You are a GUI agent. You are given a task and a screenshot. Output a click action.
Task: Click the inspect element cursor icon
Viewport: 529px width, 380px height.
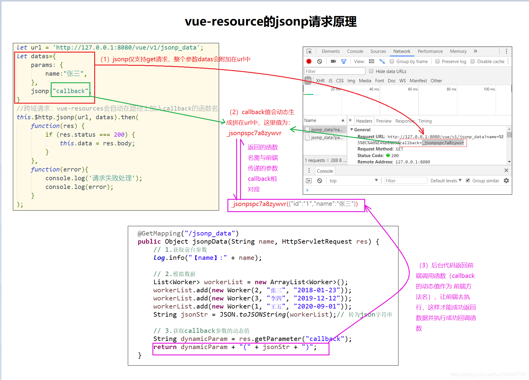[309, 51]
